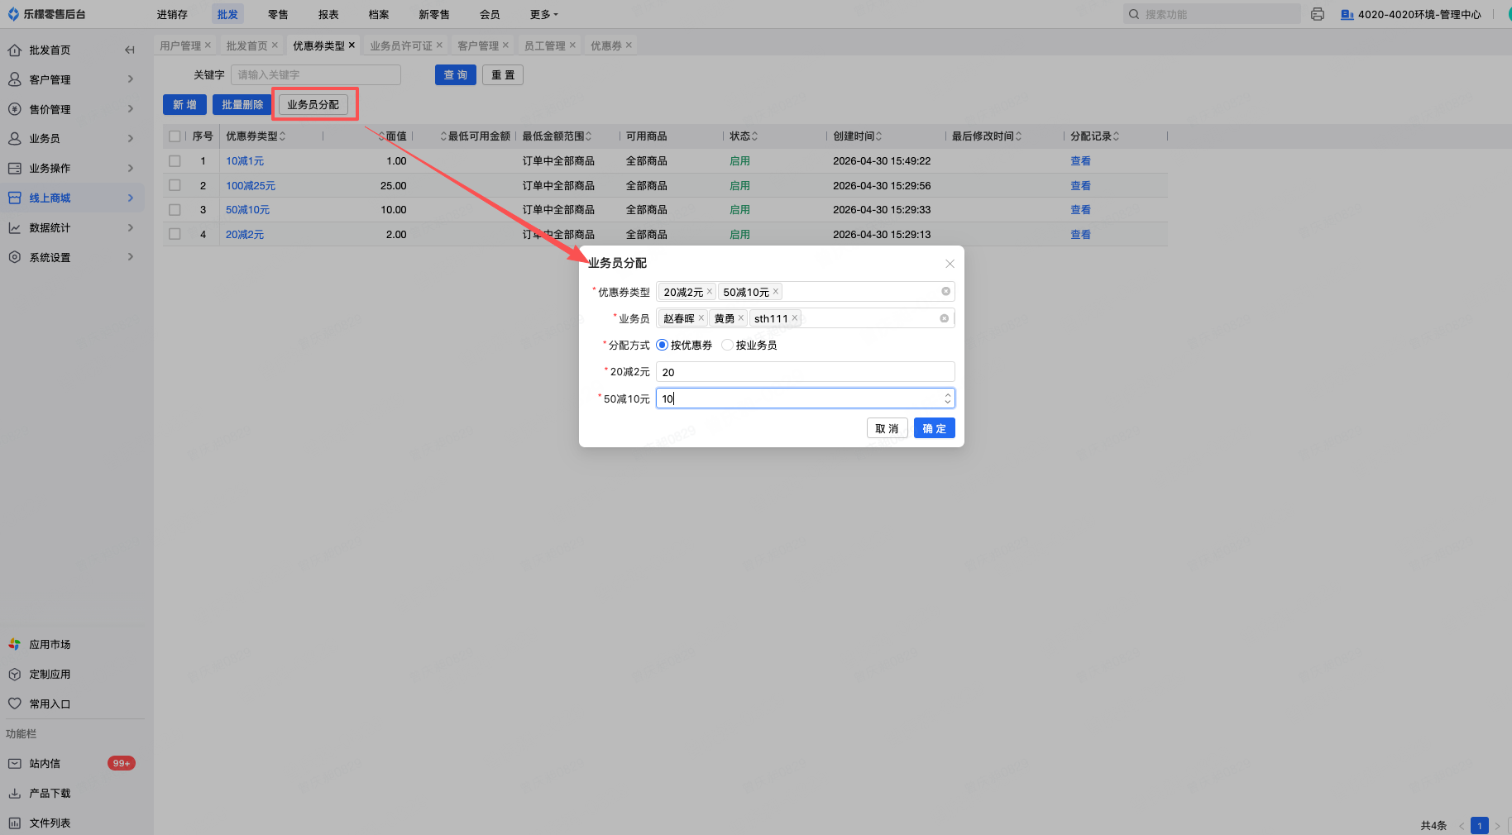Expand the 系统设置 sidebar menu chevron

(131, 258)
